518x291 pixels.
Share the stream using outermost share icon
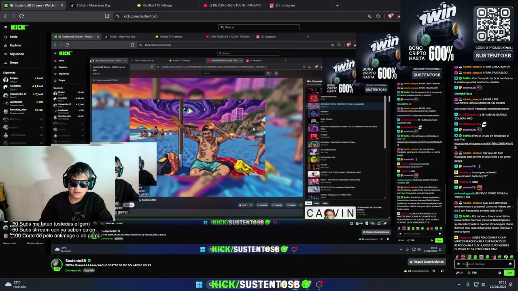coord(433,271)
